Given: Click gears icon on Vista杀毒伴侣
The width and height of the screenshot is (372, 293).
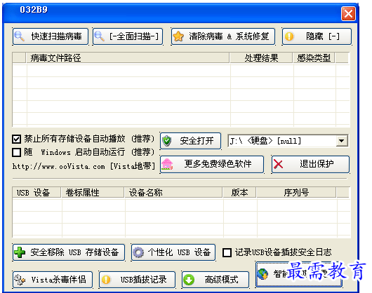Looking at the screenshot, I should click(20, 280).
